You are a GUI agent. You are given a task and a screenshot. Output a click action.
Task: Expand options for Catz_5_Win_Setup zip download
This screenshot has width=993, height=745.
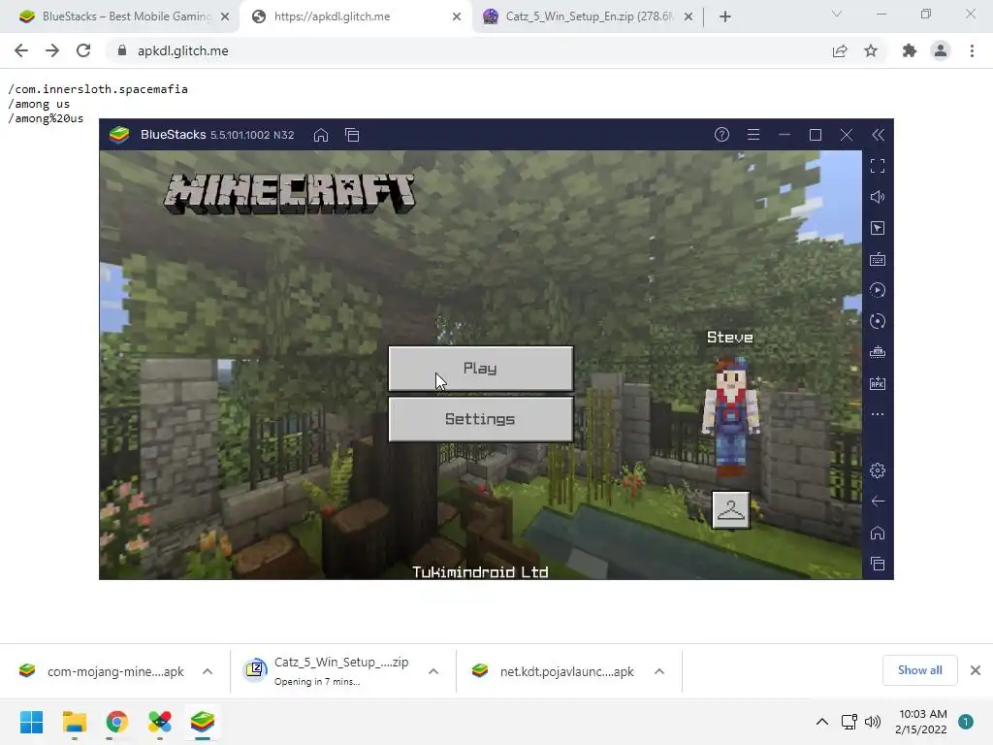pyautogui.click(x=433, y=671)
